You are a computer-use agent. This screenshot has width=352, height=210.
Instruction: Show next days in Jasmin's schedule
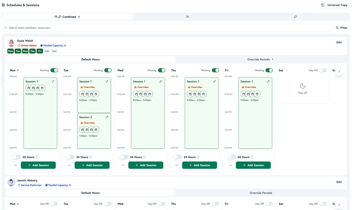click(x=339, y=205)
